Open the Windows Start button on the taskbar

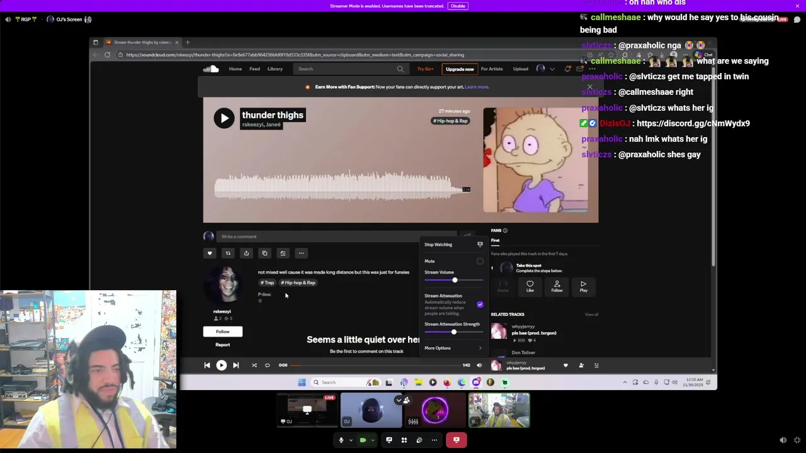click(x=302, y=383)
